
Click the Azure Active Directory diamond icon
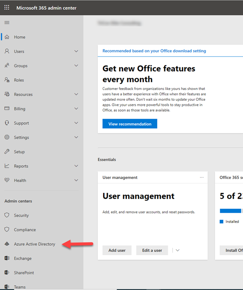coord(7,244)
